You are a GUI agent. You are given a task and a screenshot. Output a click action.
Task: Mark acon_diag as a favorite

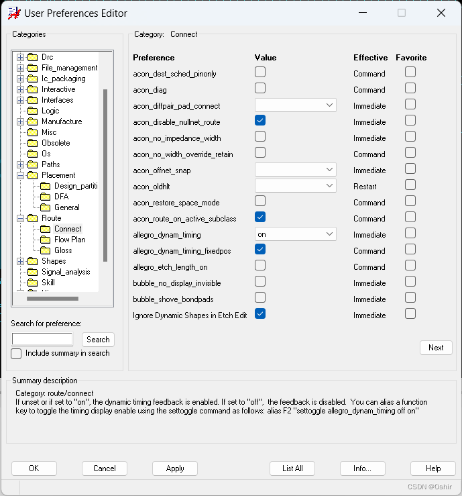[410, 89]
